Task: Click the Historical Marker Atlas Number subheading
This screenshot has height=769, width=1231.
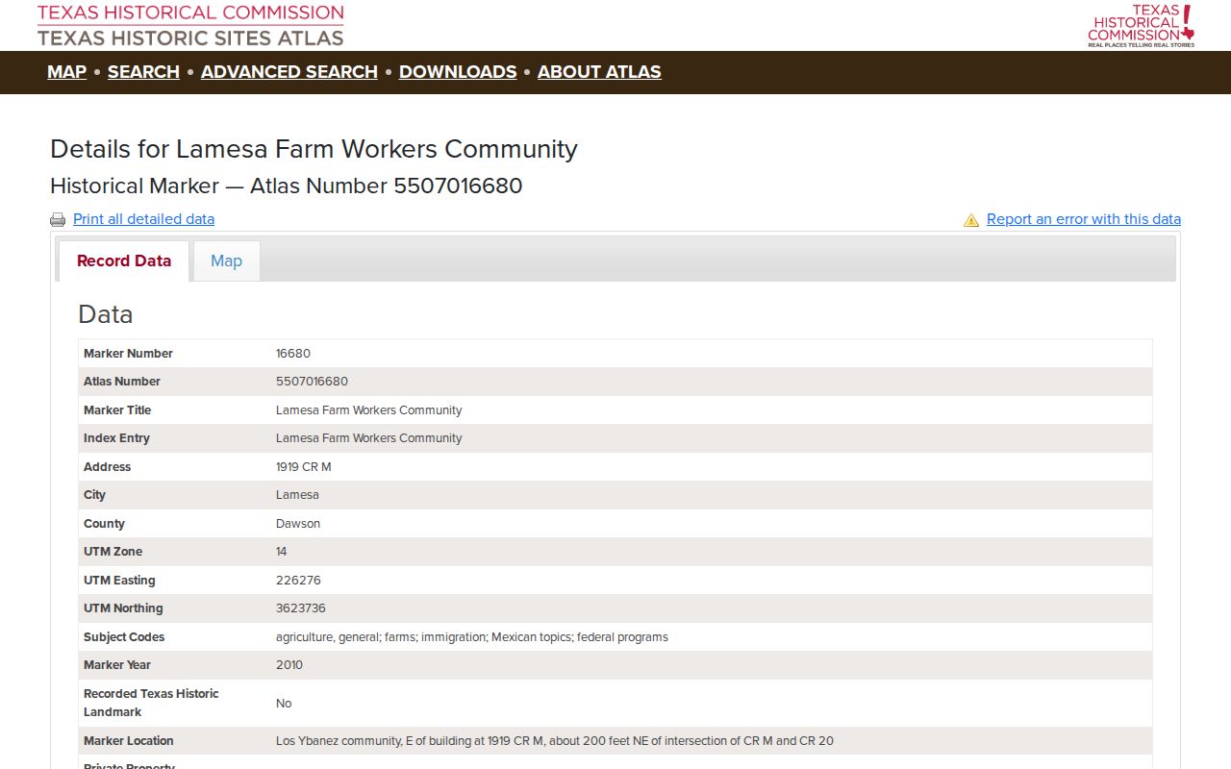Action: 286,186
